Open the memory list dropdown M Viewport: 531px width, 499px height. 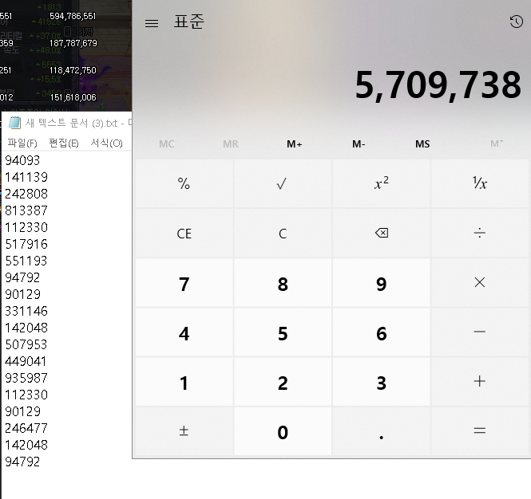tap(497, 144)
